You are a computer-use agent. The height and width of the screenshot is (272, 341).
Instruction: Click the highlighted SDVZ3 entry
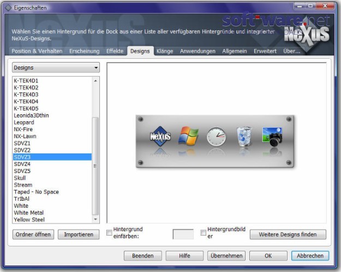click(x=52, y=157)
